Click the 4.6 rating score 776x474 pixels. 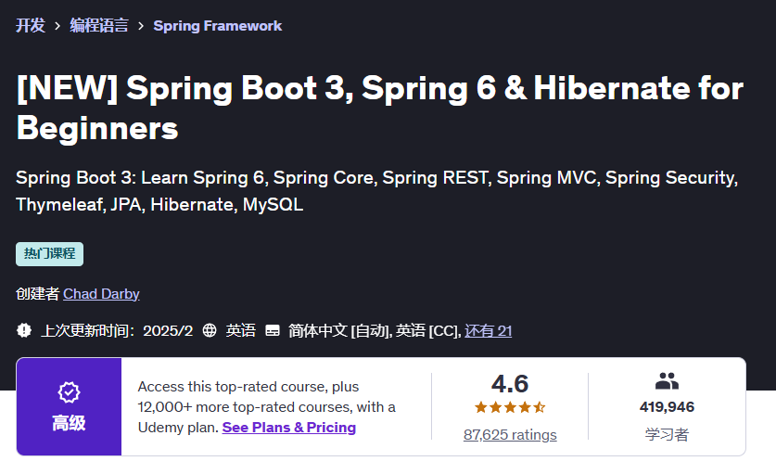pyautogui.click(x=510, y=384)
